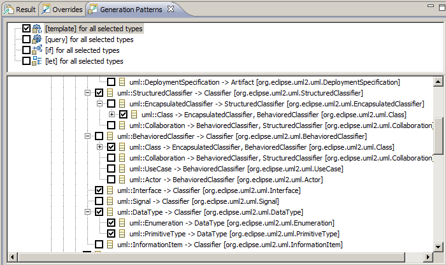Click the uml::Signal type icon
This screenshot has height=265, width=446.
tap(110, 201)
